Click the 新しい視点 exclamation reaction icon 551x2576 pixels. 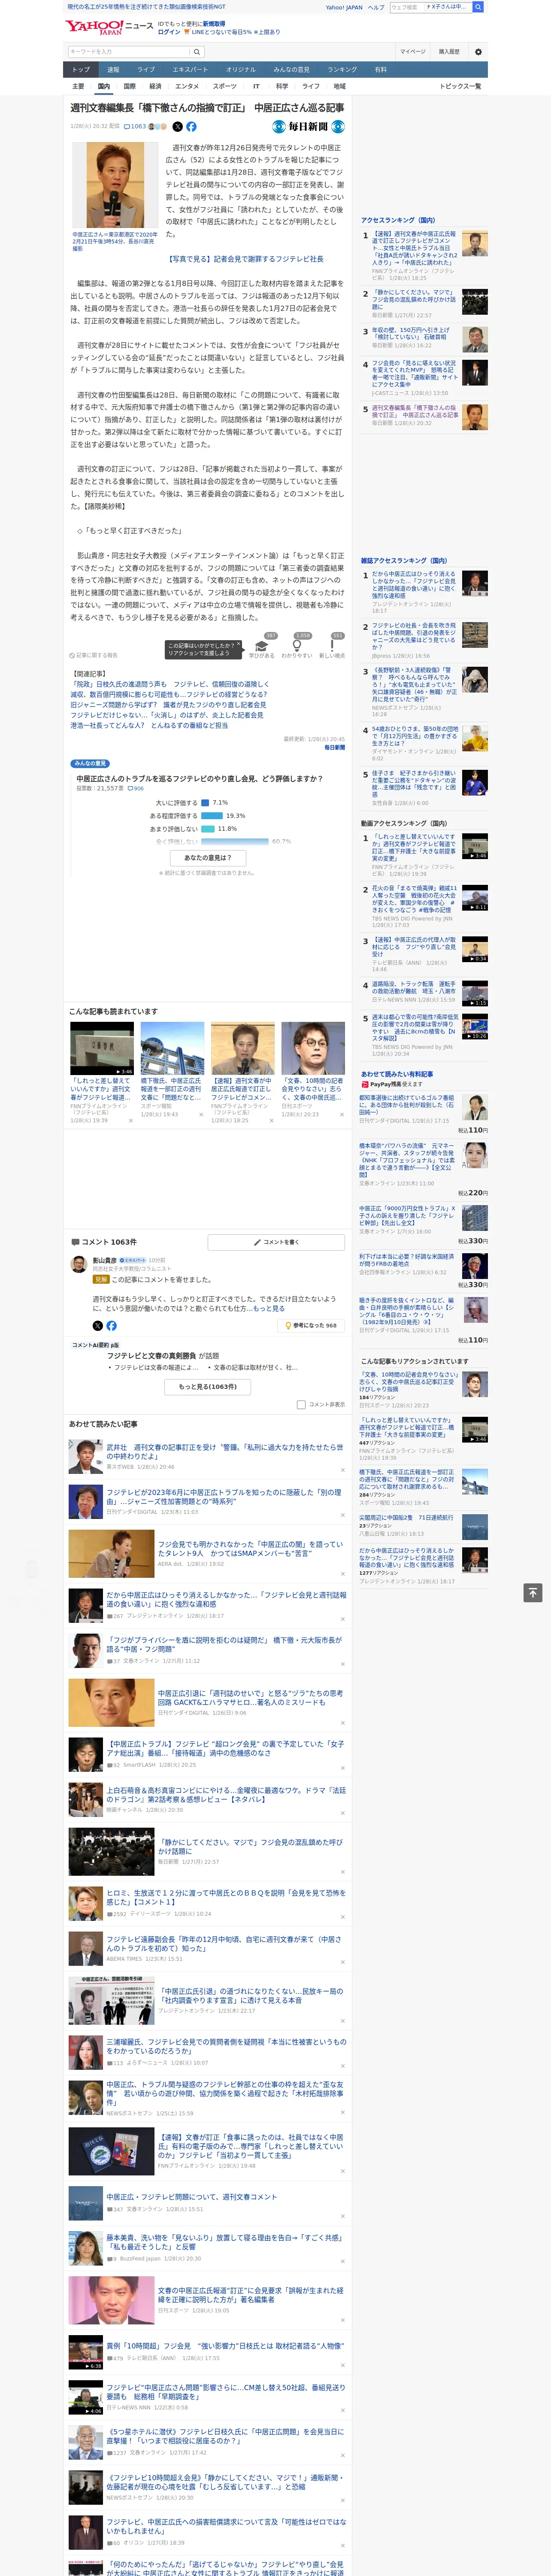(x=332, y=646)
